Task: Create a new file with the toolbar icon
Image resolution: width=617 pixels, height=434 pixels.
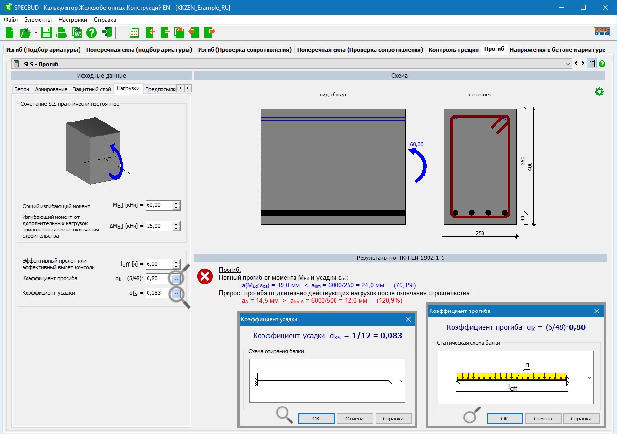Action: [x=10, y=33]
